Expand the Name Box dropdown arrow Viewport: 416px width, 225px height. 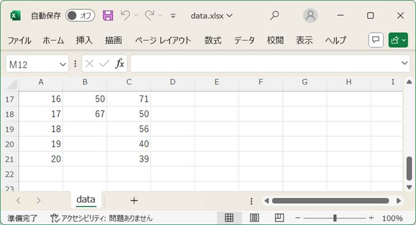click(x=63, y=64)
